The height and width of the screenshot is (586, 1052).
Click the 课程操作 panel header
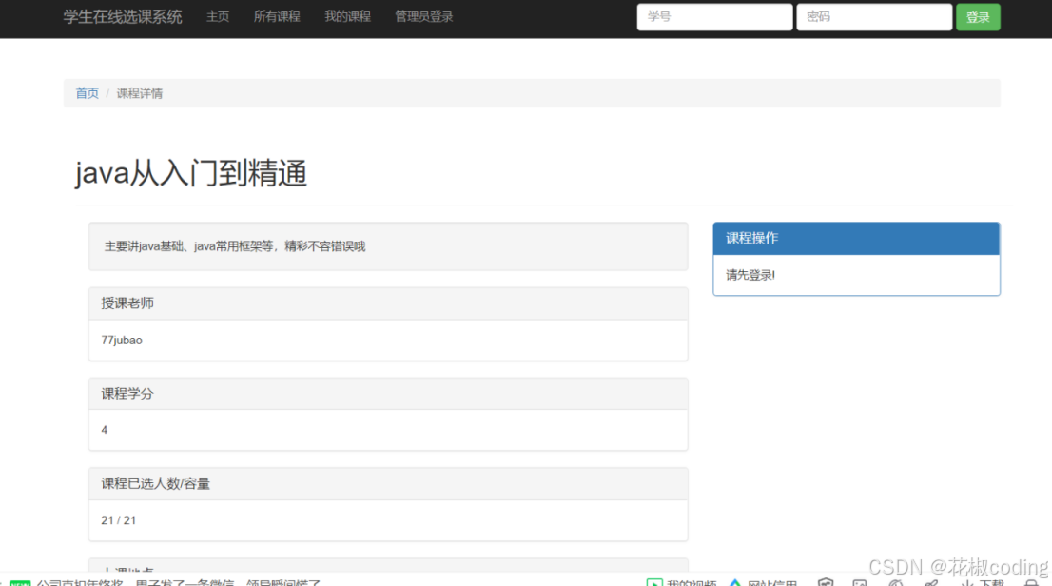click(x=856, y=238)
